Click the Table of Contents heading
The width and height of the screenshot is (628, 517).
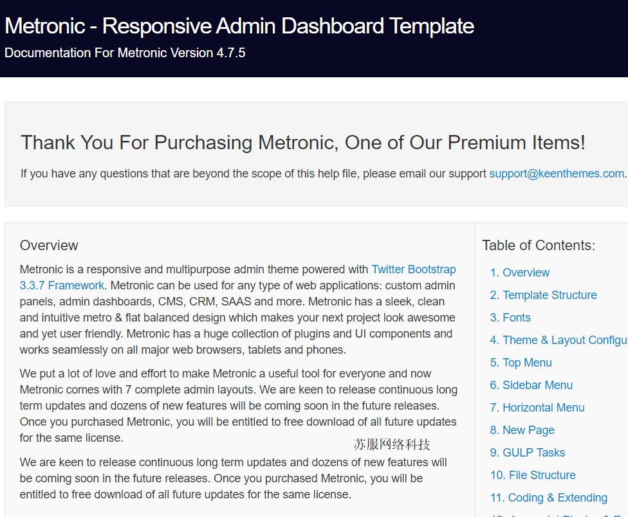point(538,246)
